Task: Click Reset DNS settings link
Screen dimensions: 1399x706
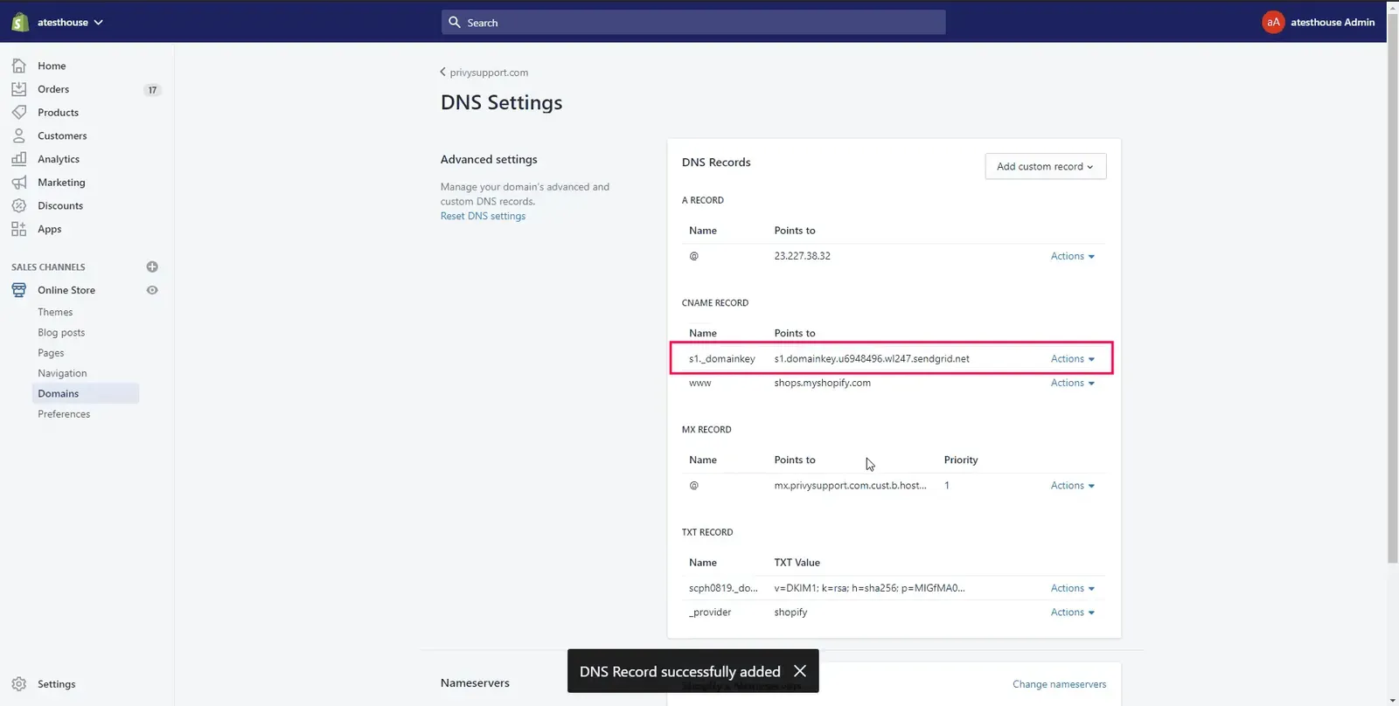Action: pyautogui.click(x=483, y=216)
